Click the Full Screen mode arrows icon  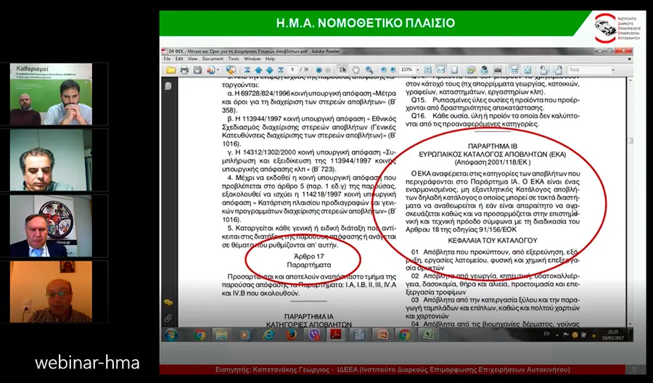coord(527,70)
